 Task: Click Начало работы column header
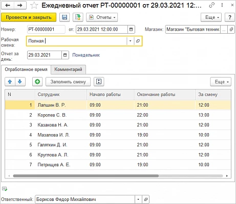pyautogui.click(x=111, y=94)
